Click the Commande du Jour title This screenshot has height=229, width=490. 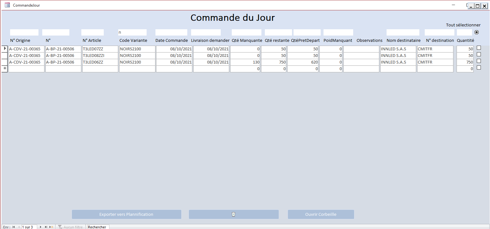click(x=233, y=18)
